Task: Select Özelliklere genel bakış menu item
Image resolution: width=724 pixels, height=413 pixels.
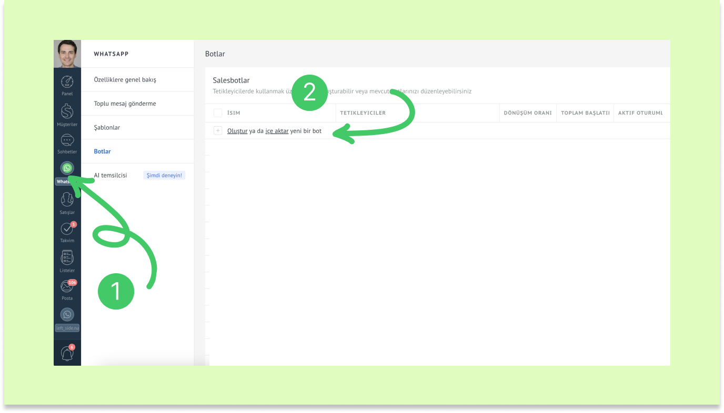Action: coord(125,80)
